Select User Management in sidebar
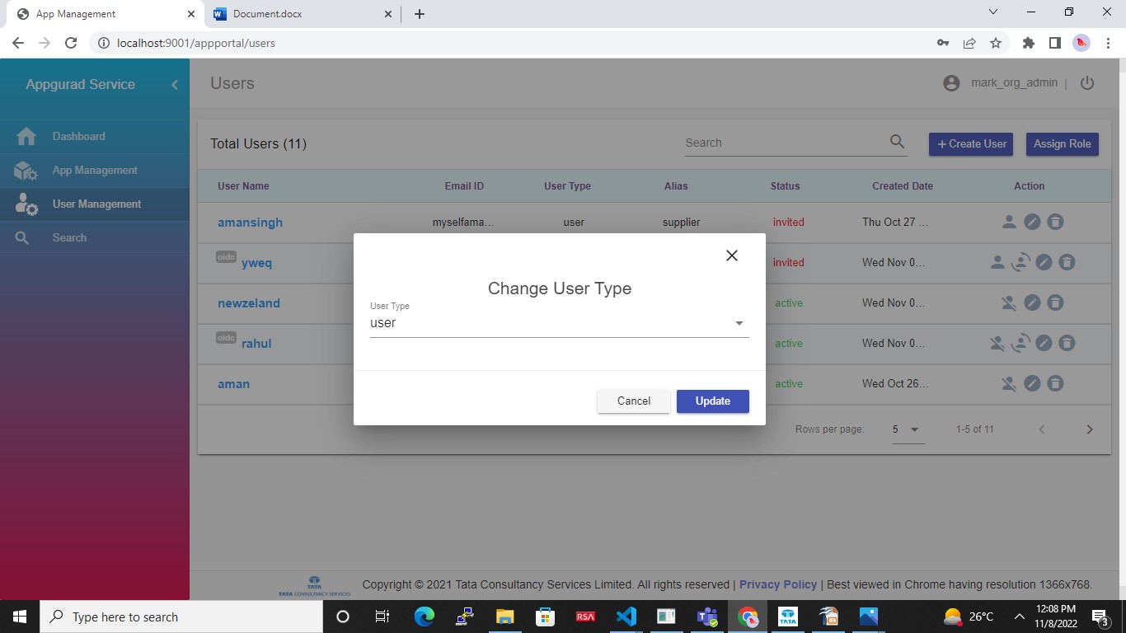The image size is (1126, 633). pyautogui.click(x=95, y=204)
